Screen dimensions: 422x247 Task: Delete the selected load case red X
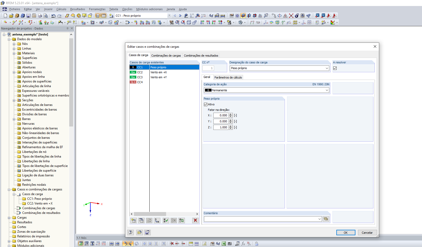tap(195, 220)
